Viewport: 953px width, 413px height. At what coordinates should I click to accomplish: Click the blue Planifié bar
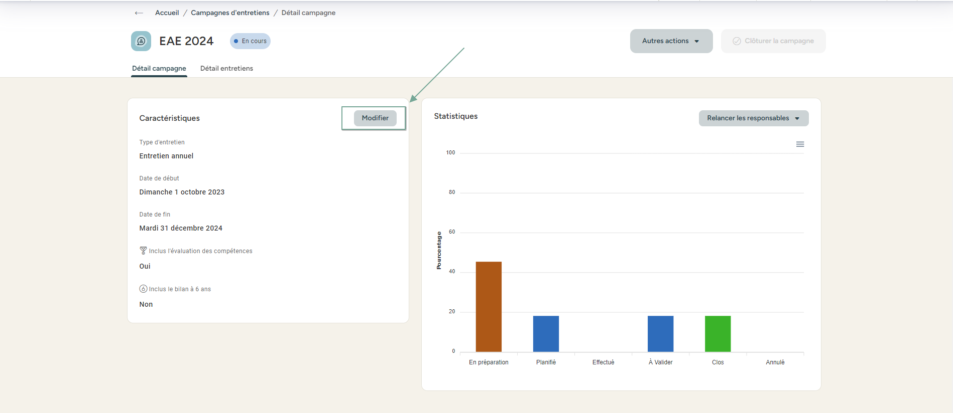click(546, 334)
